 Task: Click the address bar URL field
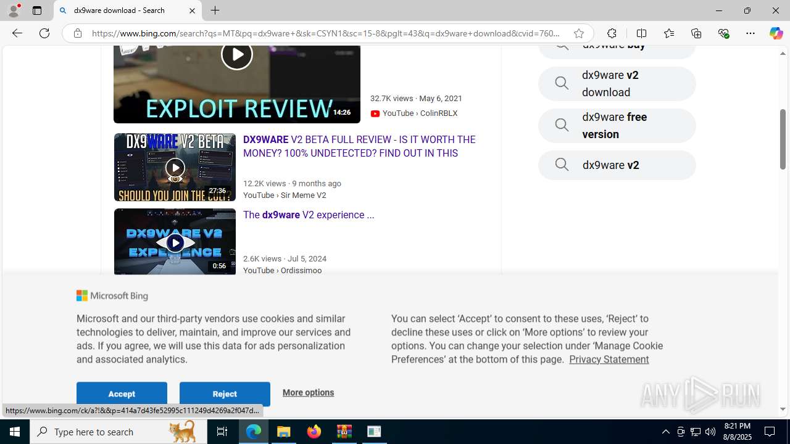click(x=326, y=33)
